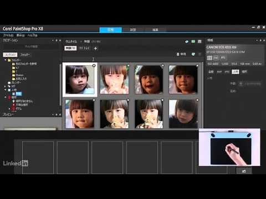
Task: Click the small button below the tablet overlay
Action: pyautogui.click(x=244, y=171)
